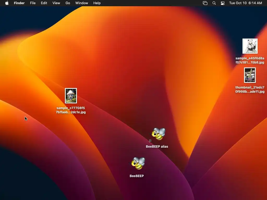Image resolution: width=267 pixels, height=200 pixels.
Task: Open the Edit menu
Action: pos(44,3)
